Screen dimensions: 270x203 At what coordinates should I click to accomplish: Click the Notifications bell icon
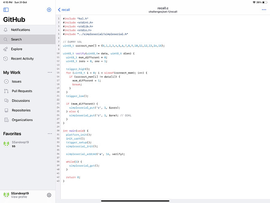pos(6,30)
